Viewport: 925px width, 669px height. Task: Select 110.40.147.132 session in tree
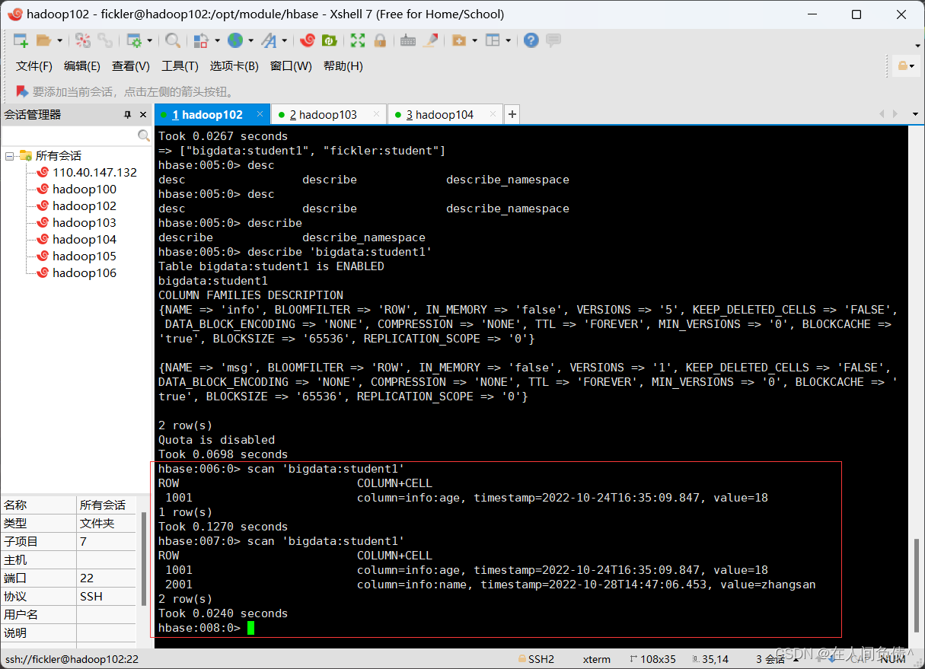coord(94,172)
